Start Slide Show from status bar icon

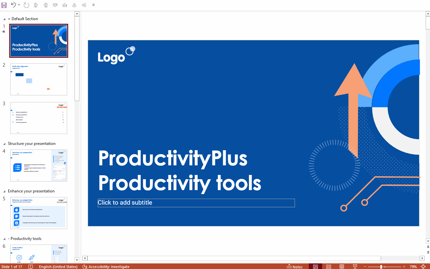(x=355, y=266)
